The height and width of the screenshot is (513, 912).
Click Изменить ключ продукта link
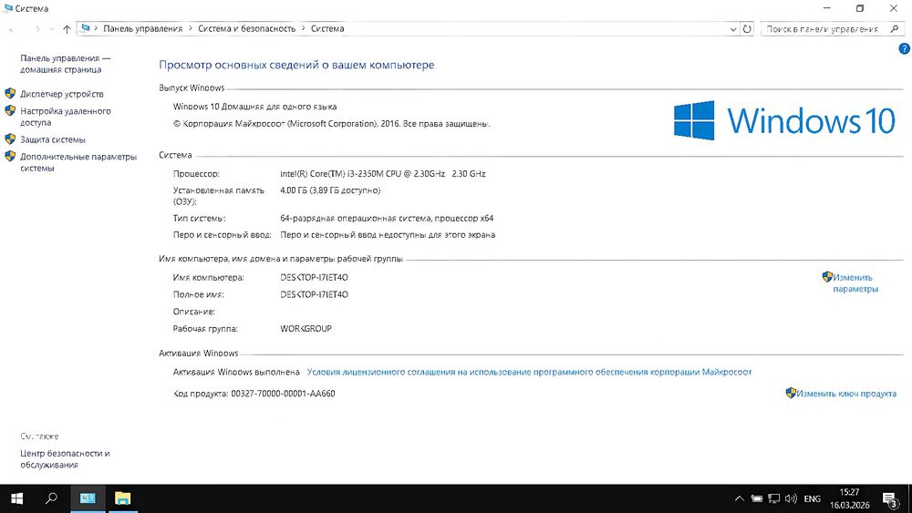846,394
